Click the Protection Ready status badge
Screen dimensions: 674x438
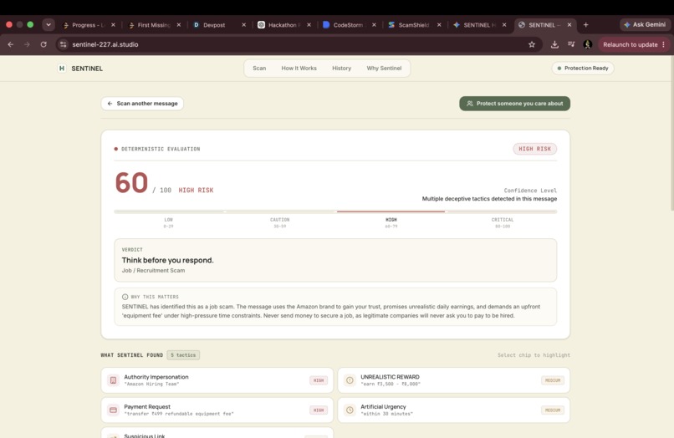(583, 69)
